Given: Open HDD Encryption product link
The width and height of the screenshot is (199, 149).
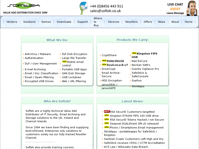Looking at the screenshot, I should 112,81.
